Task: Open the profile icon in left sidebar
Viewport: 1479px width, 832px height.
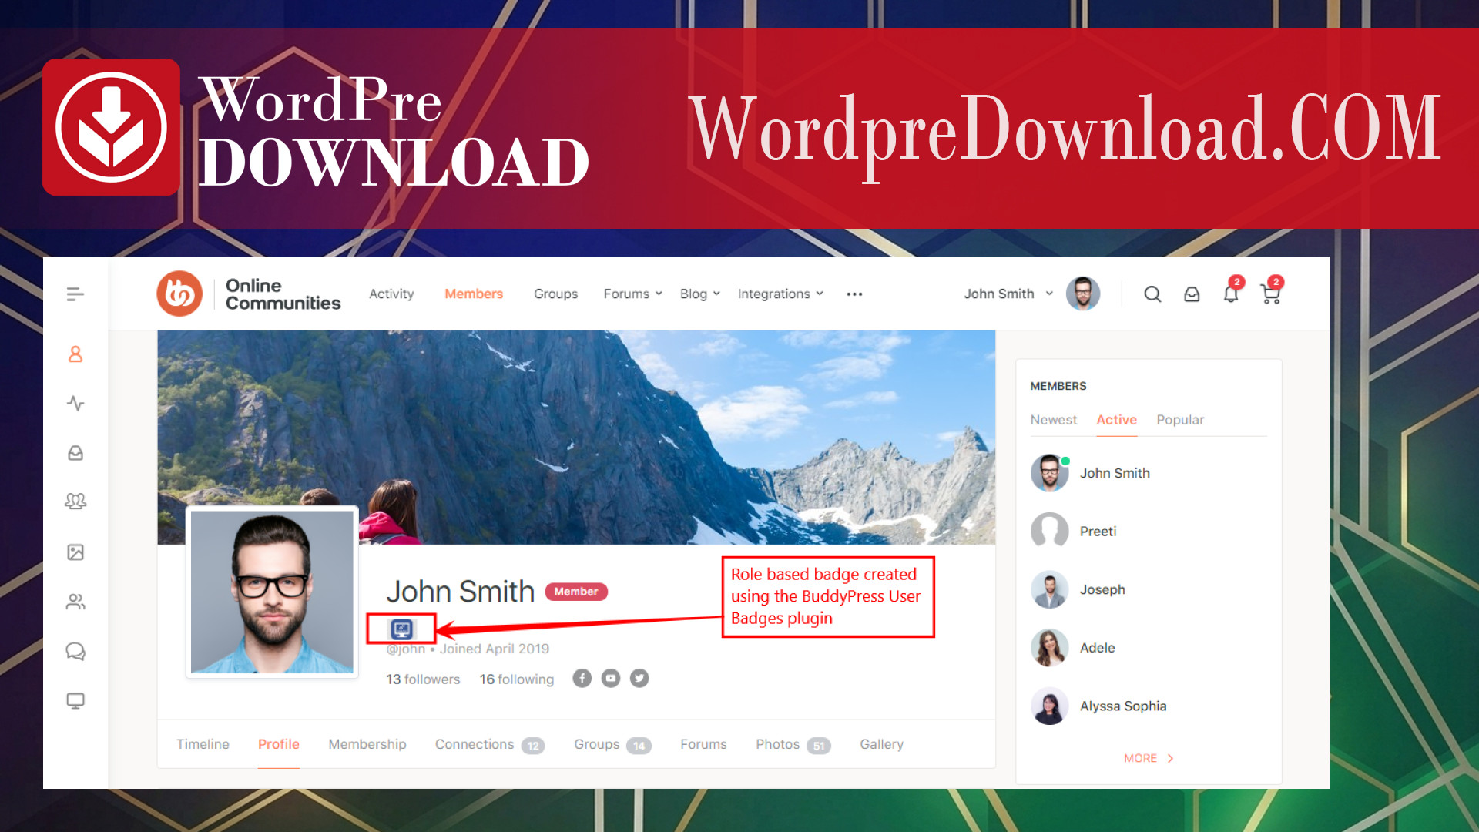Action: (75, 354)
